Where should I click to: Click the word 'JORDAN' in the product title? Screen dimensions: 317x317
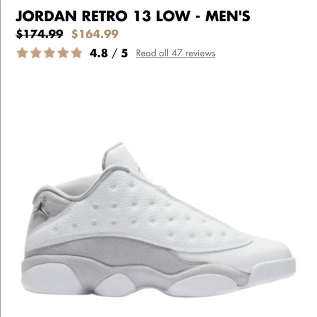click(46, 16)
